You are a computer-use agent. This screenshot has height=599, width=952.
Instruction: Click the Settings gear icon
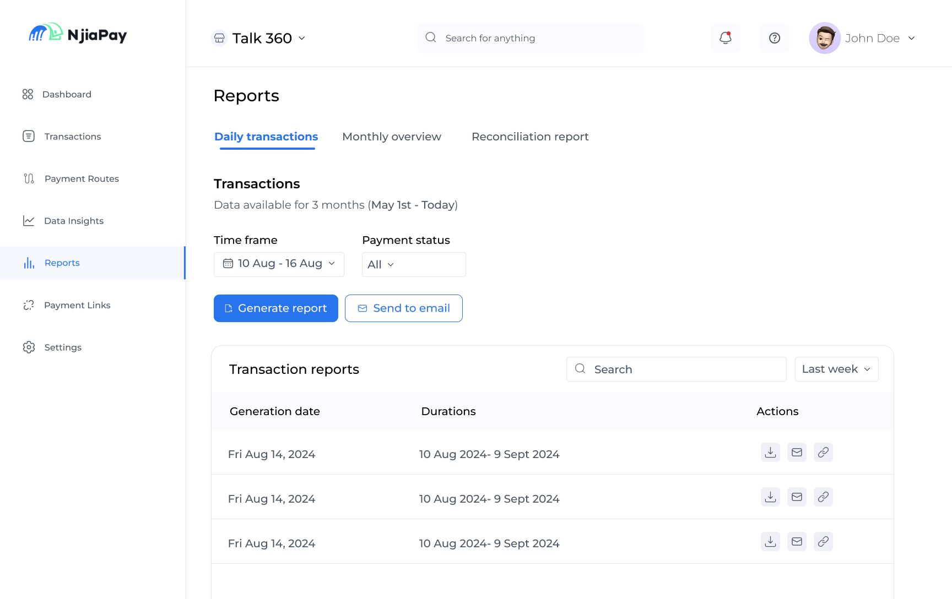[29, 347]
